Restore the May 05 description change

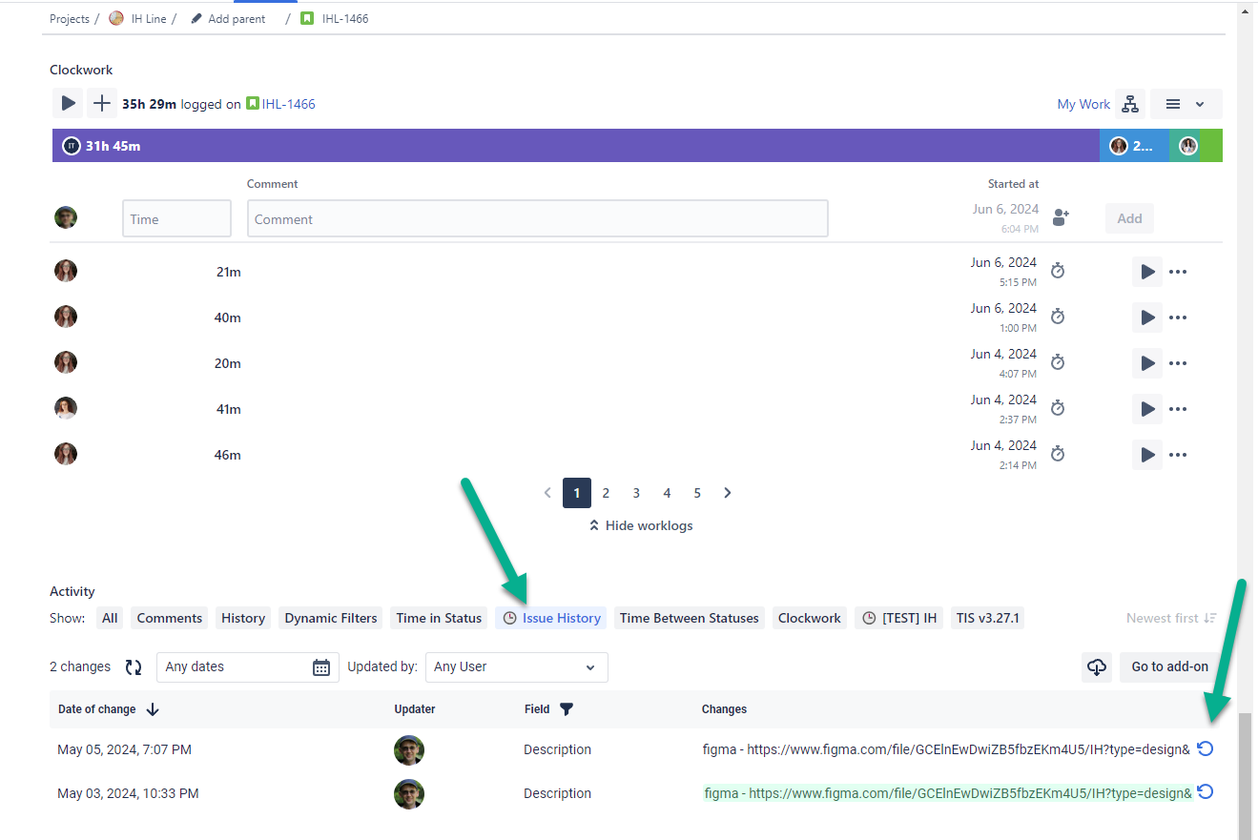[x=1206, y=748]
